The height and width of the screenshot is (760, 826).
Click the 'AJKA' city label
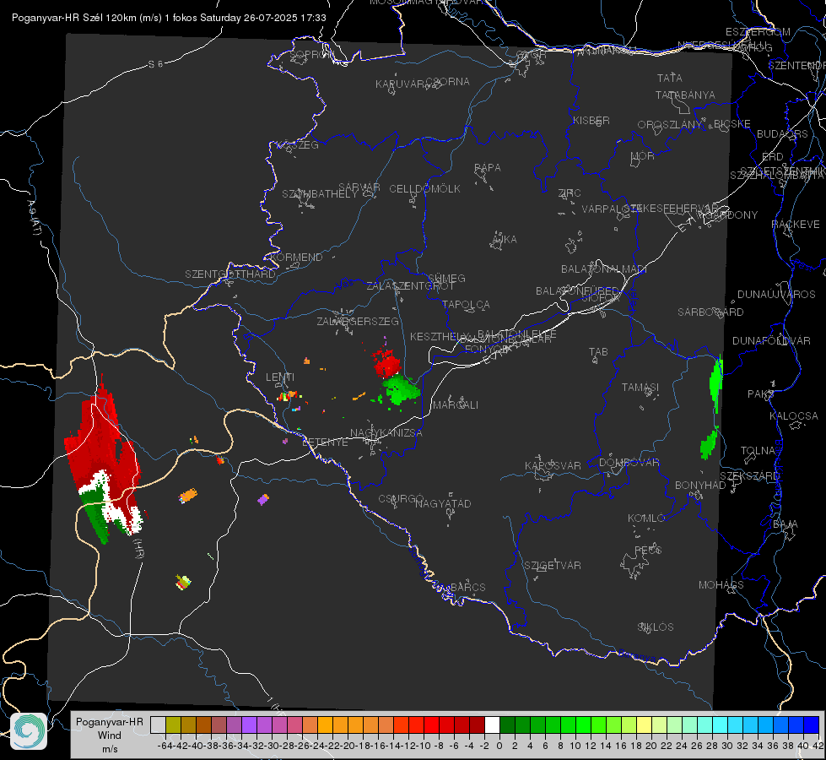[505, 239]
